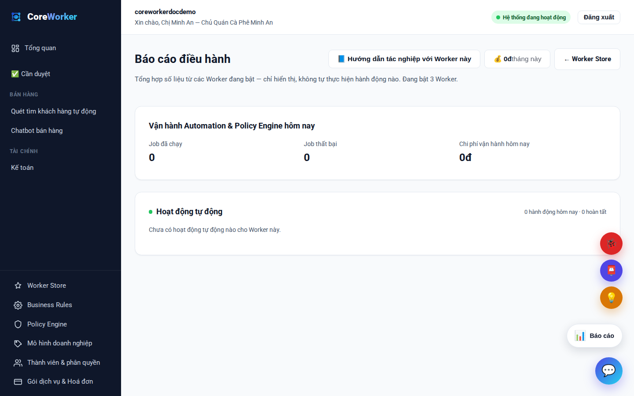Image resolution: width=634 pixels, height=396 pixels.
Task: Click the Policy Engine shield icon
Action: [x=18, y=324]
